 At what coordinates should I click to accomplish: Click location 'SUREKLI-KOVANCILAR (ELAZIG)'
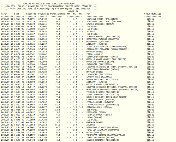pos(103,95)
